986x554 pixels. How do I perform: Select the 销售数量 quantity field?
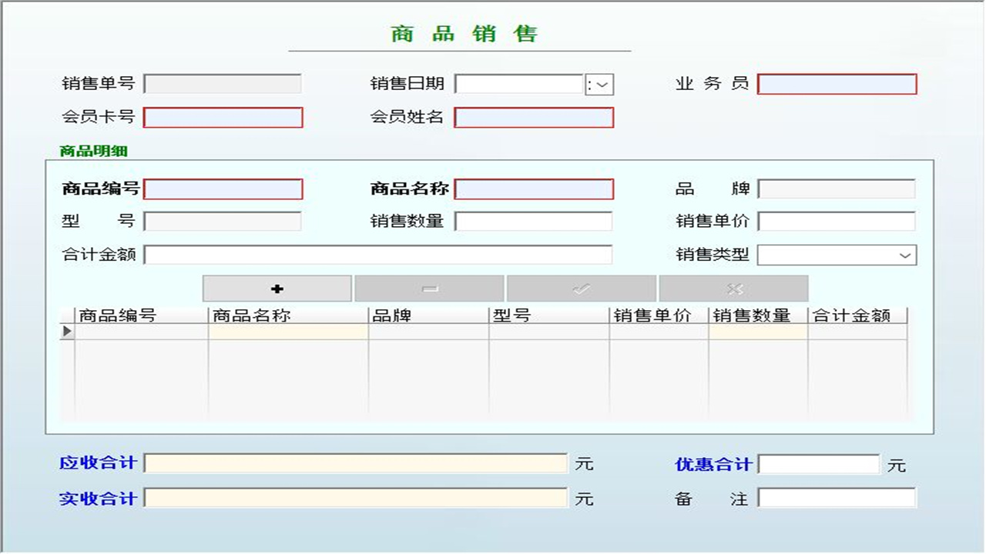tap(535, 221)
